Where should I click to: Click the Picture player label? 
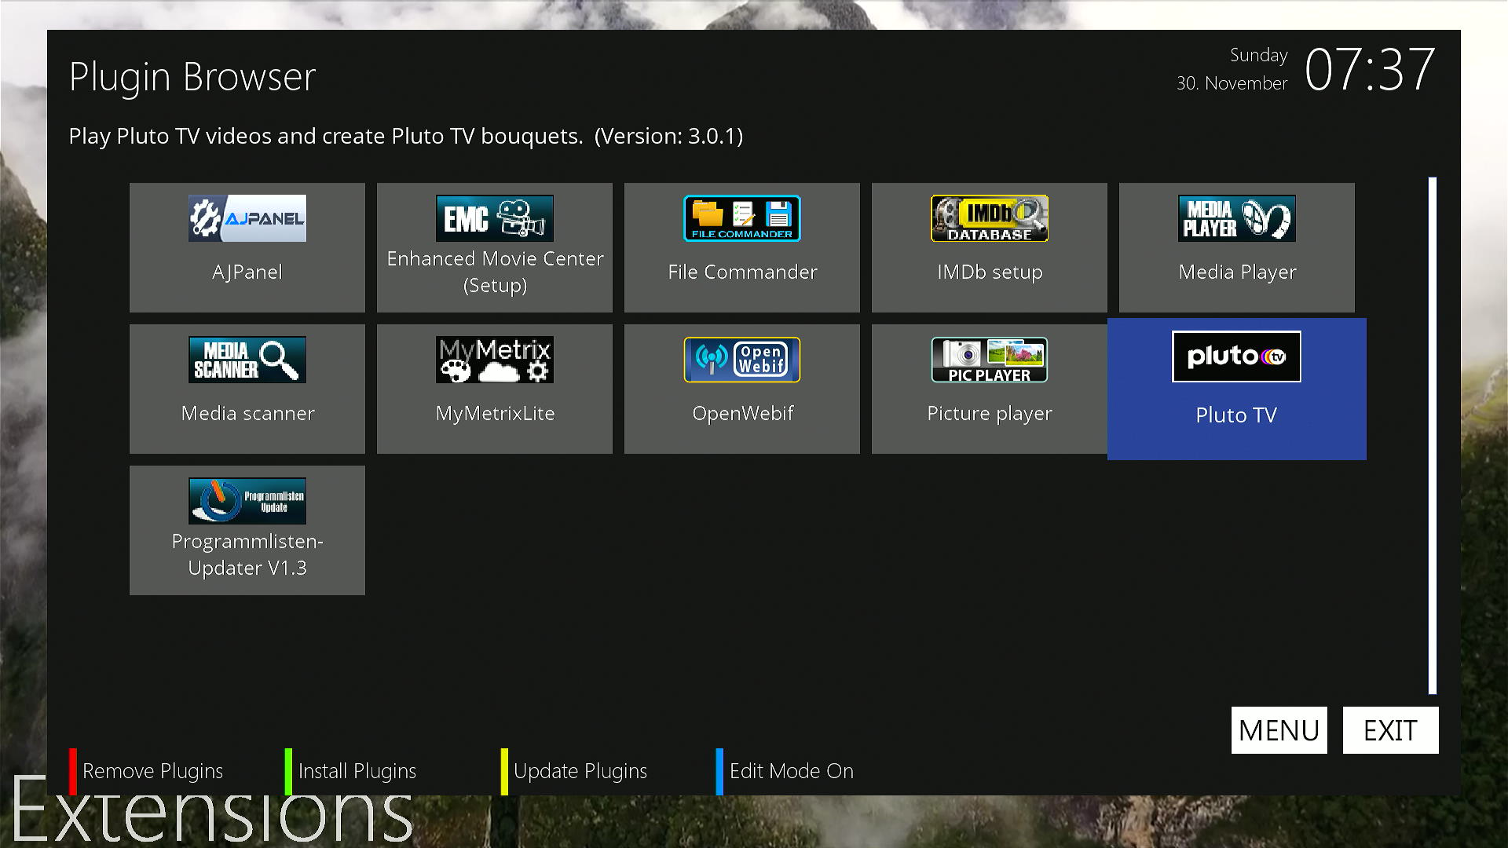(989, 414)
